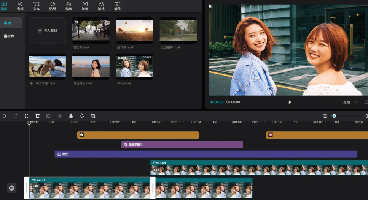Zoom out the timeline with minus icon

(x=325, y=116)
